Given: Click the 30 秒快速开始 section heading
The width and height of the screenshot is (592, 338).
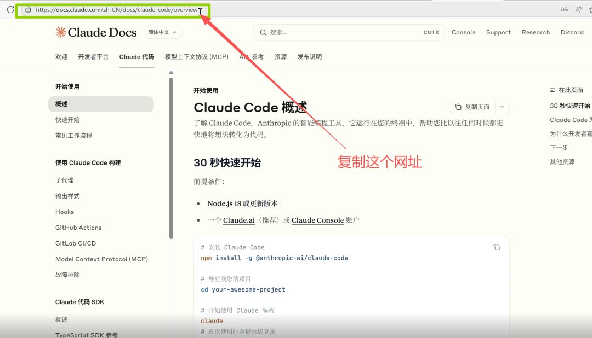Looking at the screenshot, I should pos(227,163).
